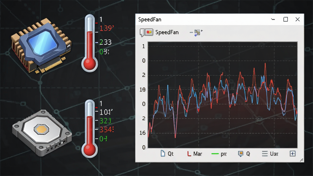The width and height of the screenshot is (313, 176).
Task: Select the Mar label in the bottom bar
Action: point(198,154)
